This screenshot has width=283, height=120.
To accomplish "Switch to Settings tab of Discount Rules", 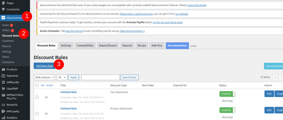I will point(66,46).
